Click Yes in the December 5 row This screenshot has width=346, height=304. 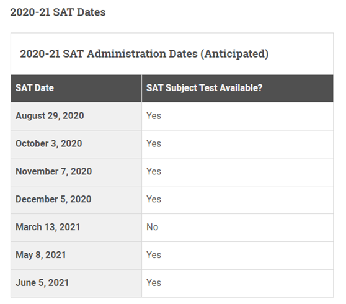click(154, 199)
